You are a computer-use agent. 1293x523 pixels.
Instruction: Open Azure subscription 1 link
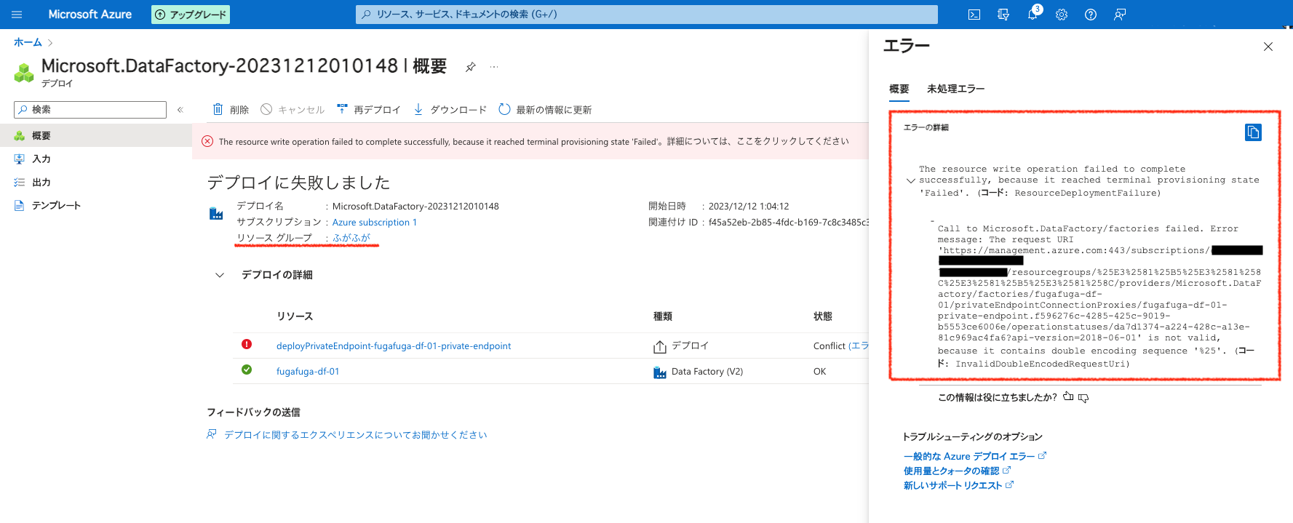[x=375, y=223]
